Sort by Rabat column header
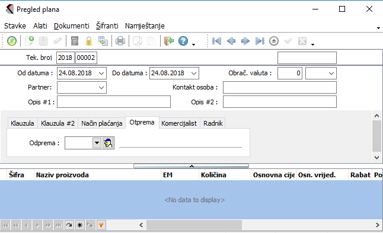The image size is (383, 233). [360, 175]
